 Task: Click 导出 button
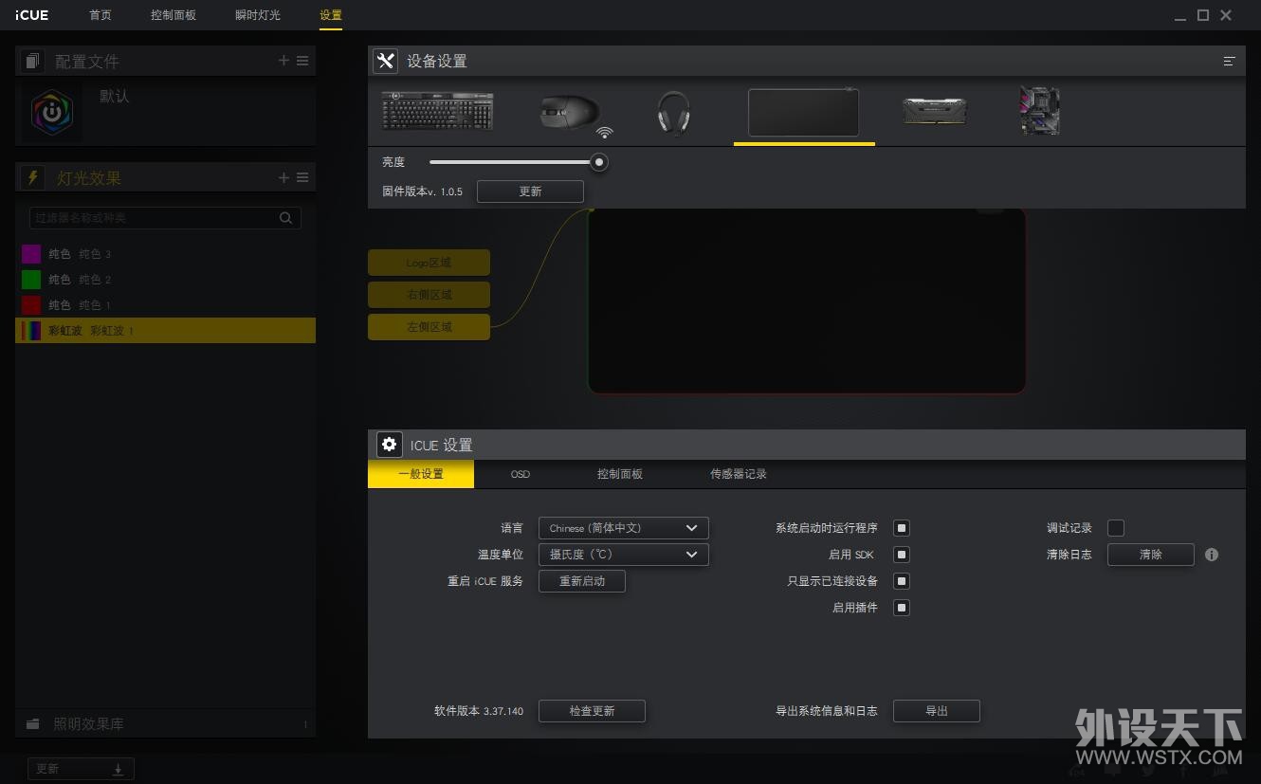[937, 711]
